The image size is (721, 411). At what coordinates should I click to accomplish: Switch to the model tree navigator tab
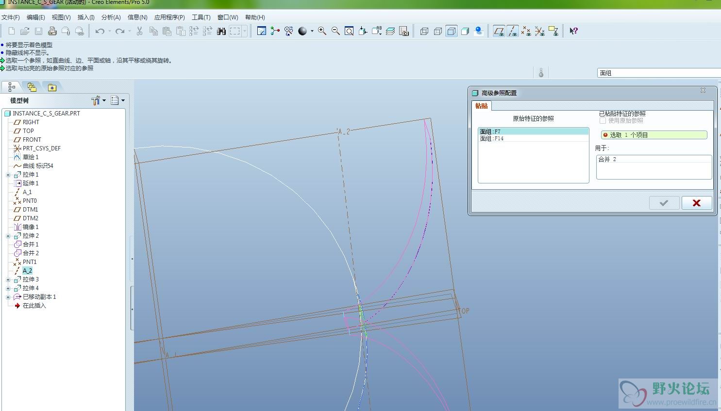point(12,87)
